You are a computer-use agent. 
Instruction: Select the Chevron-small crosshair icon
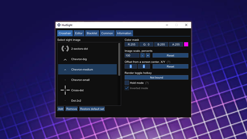pyautogui.click(x=65, y=80)
